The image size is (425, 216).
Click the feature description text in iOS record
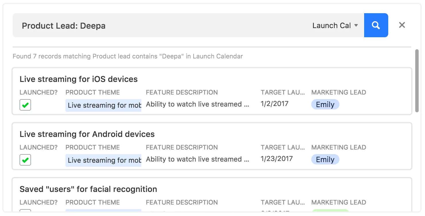197,104
